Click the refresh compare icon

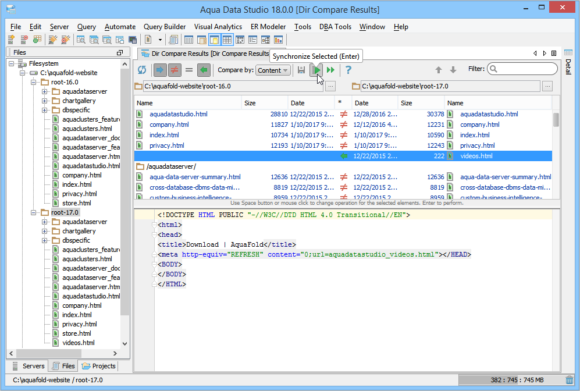(x=142, y=70)
